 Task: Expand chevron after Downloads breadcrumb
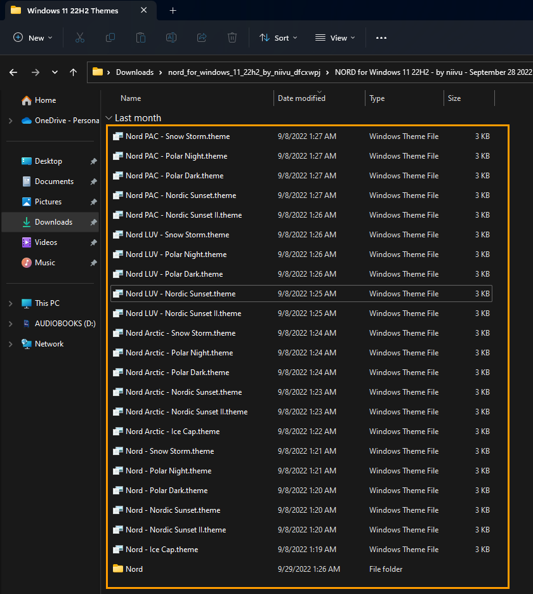coord(161,72)
